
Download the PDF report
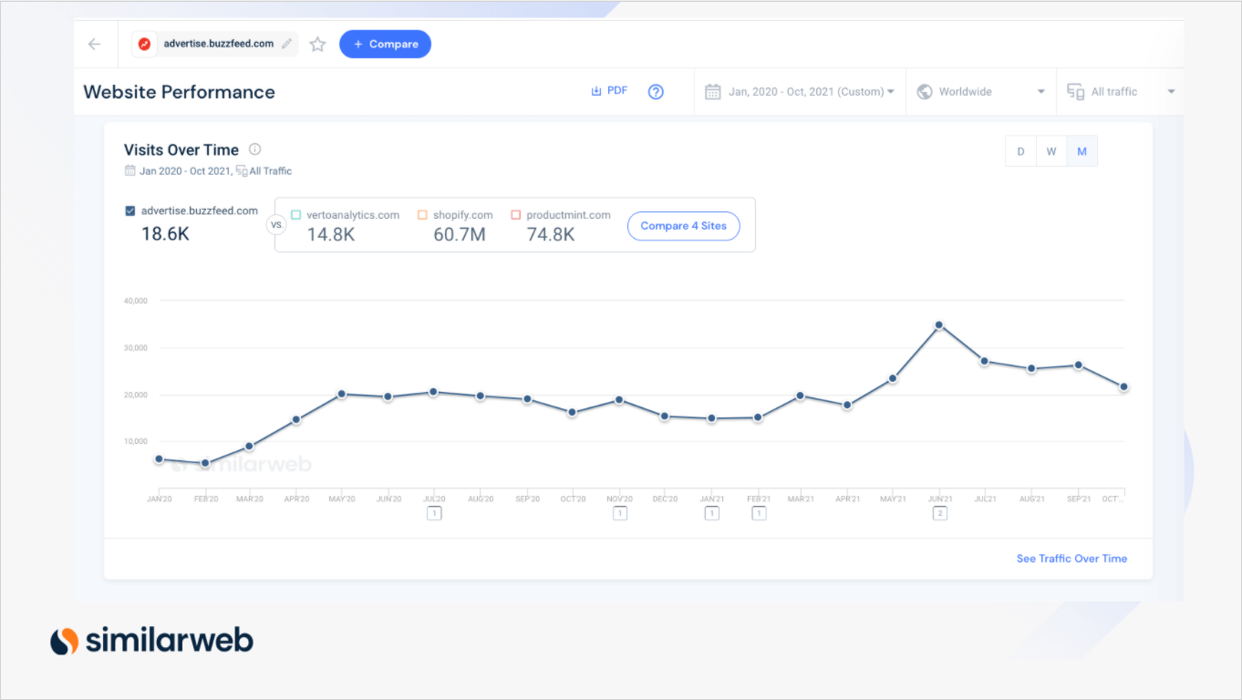(x=609, y=90)
